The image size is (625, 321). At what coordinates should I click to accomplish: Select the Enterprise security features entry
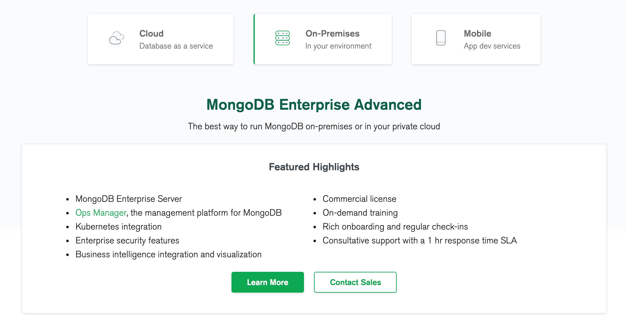(127, 240)
